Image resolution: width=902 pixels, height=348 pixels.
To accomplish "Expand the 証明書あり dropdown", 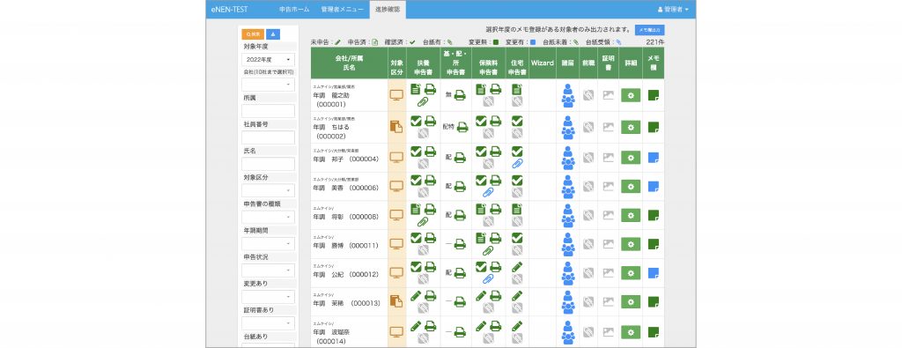I will pos(268,322).
